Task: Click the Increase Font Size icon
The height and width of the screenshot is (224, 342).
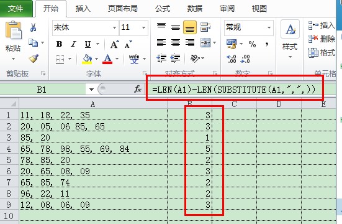Action: click(114, 44)
